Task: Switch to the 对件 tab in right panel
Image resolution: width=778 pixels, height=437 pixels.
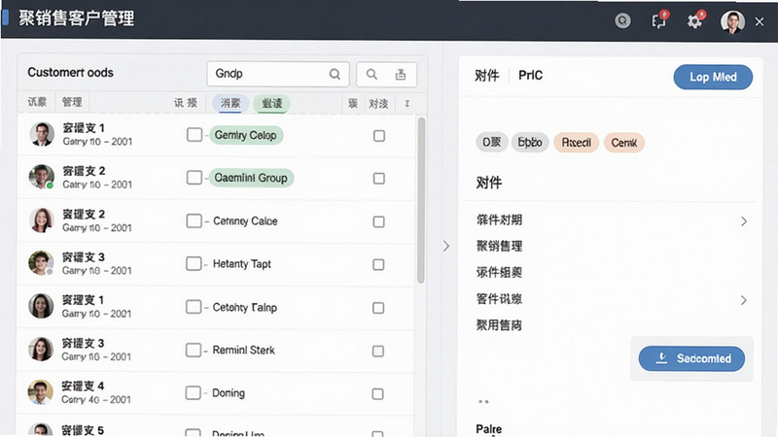Action: click(487, 76)
